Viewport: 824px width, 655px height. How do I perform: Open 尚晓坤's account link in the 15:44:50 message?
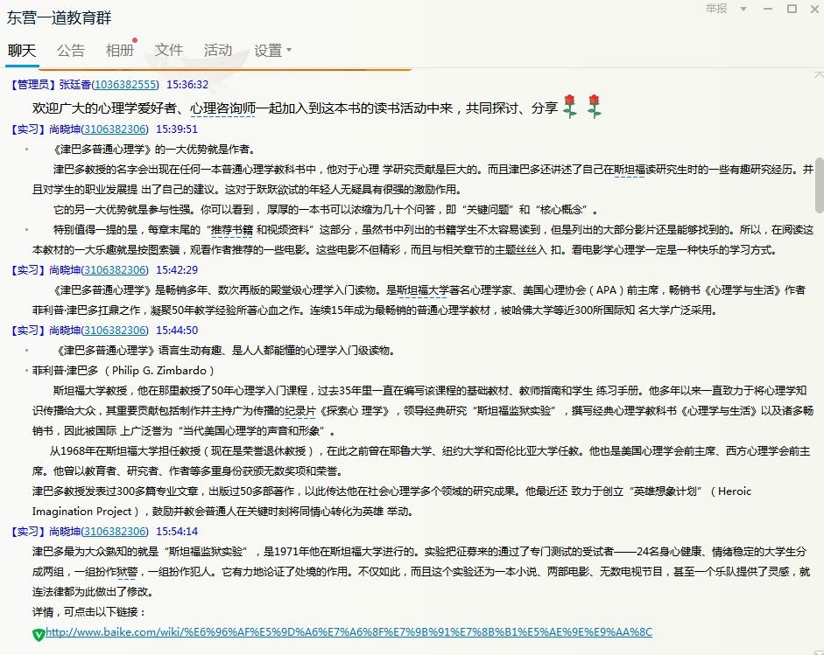115,331
